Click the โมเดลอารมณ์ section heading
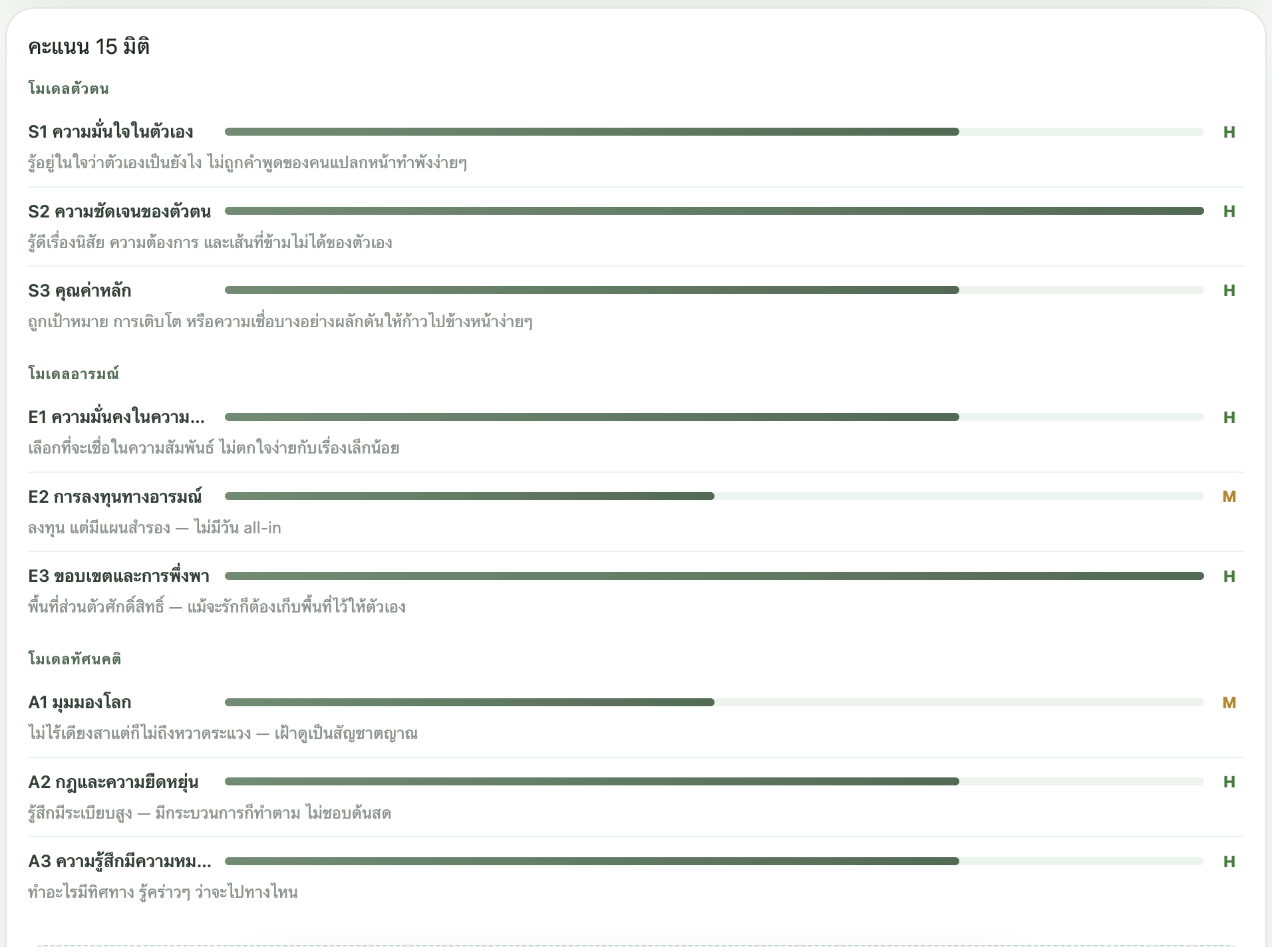 (x=73, y=374)
